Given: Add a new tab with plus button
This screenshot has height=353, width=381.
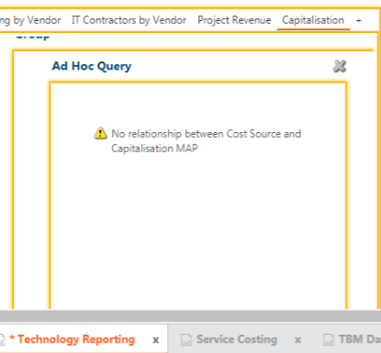Looking at the screenshot, I should [x=359, y=20].
